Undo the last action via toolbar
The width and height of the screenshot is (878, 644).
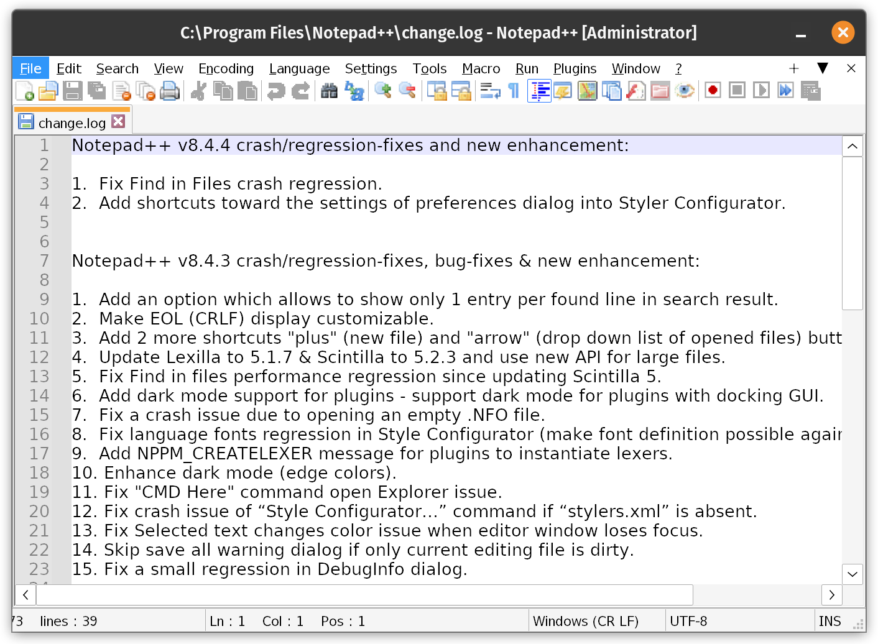tap(275, 91)
